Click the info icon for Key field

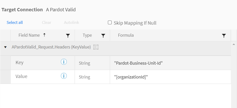(x=64, y=62)
